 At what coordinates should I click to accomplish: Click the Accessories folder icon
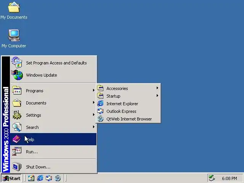pyautogui.click(x=100, y=88)
